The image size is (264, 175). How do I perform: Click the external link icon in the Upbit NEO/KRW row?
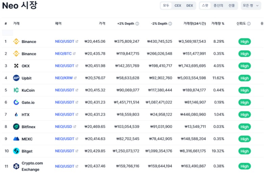coord(75,78)
